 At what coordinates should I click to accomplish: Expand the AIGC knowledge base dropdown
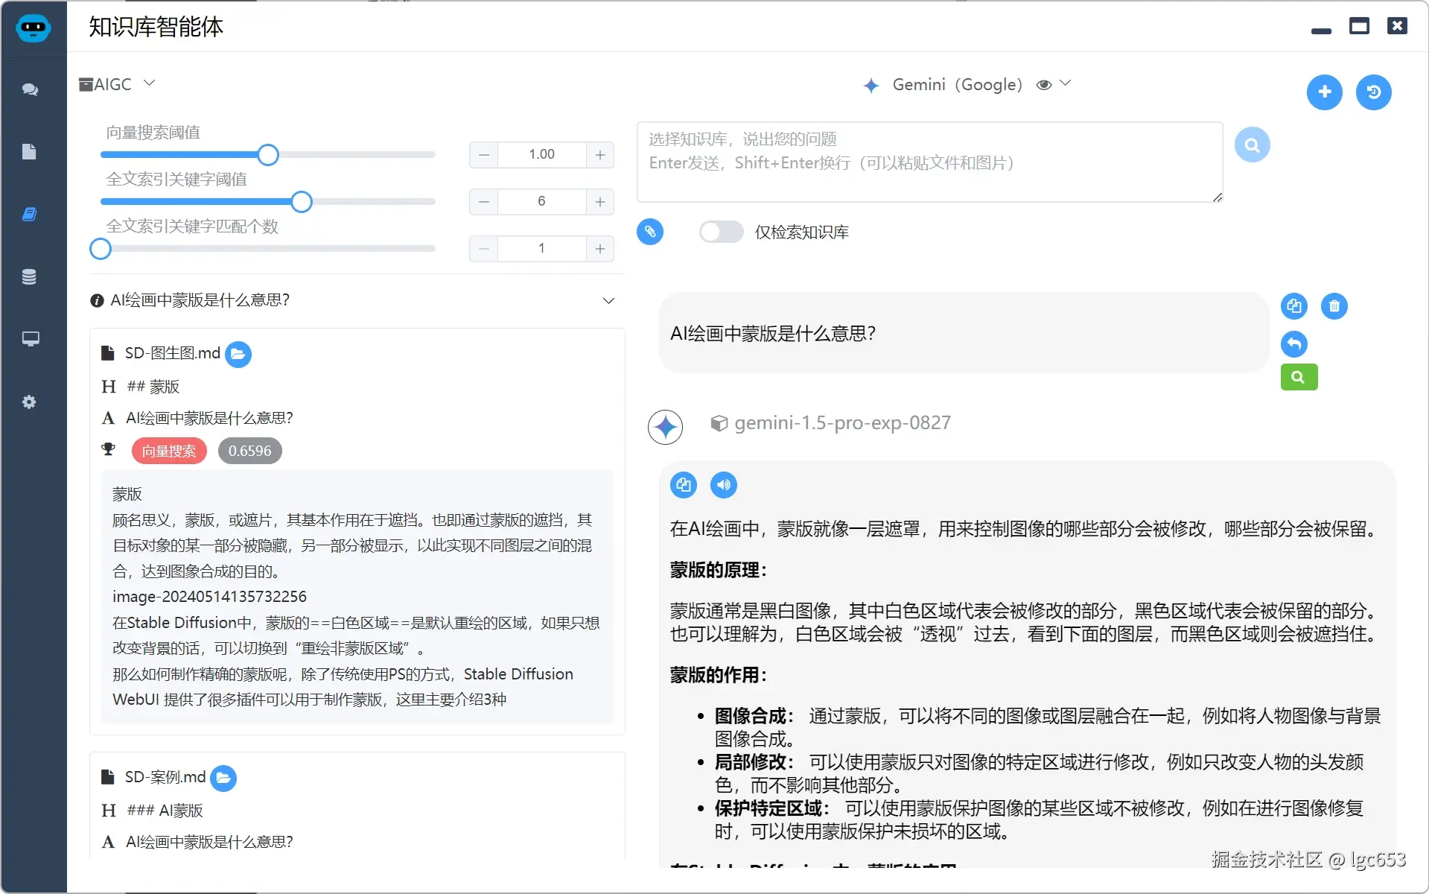tap(149, 83)
